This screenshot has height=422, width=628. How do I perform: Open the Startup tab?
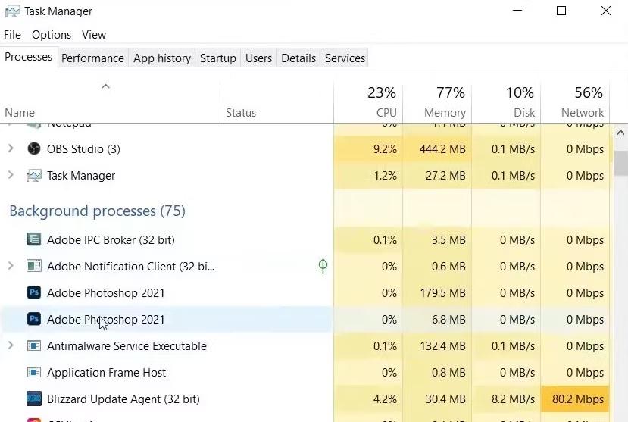(x=217, y=58)
